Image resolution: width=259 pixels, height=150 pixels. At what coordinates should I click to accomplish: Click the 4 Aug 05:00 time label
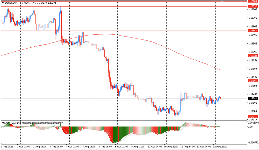[56, 147]
